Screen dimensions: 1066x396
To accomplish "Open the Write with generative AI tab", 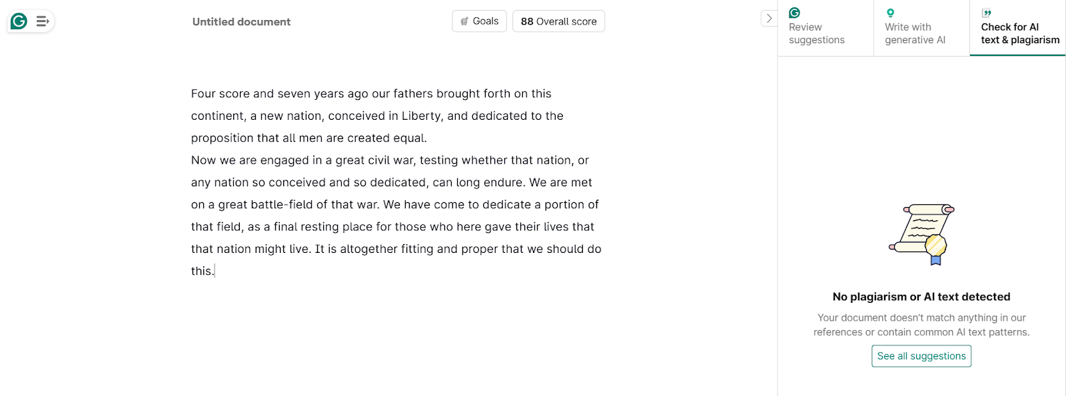I will pyautogui.click(x=915, y=33).
